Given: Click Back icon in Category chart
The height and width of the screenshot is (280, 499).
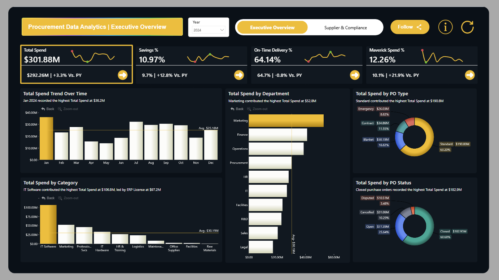Looking at the screenshot, I should [44, 198].
